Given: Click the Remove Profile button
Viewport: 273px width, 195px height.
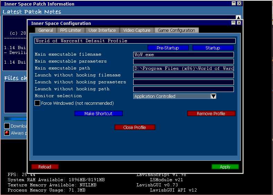Looking at the screenshot, I should coord(211,113).
